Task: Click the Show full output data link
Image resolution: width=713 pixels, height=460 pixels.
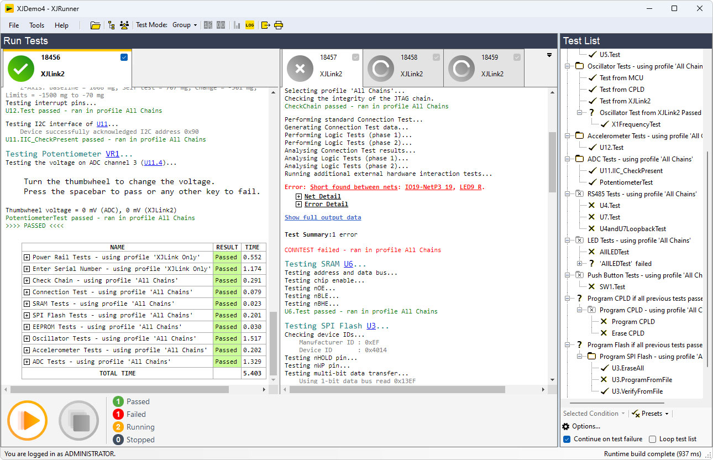Action: point(323,217)
